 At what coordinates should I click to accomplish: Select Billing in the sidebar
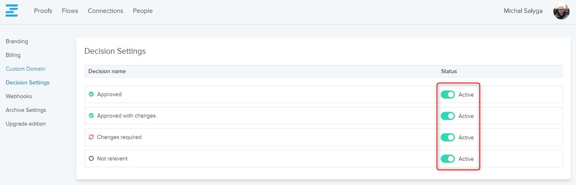[x=13, y=55]
